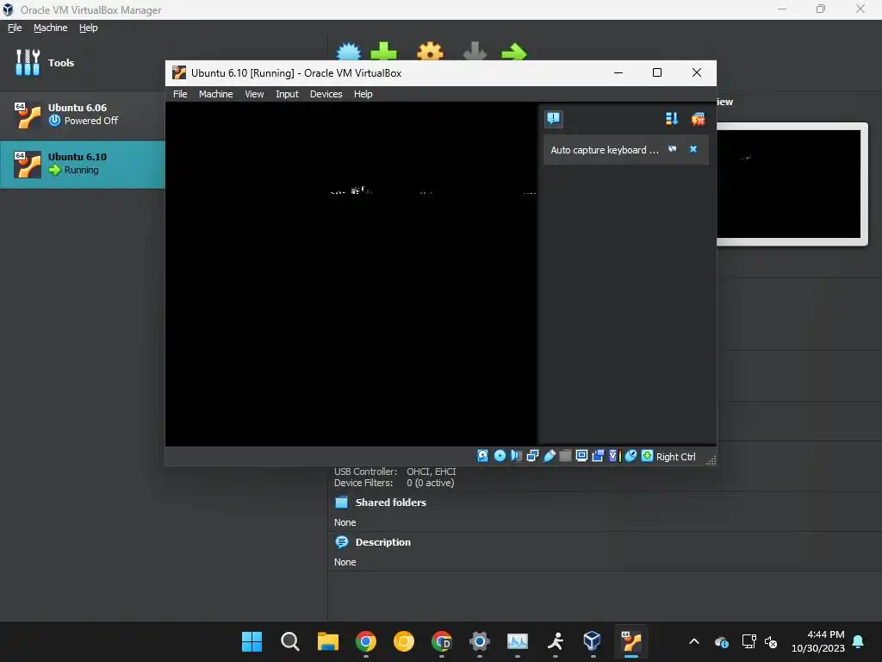Open the Machine menu in Ubuntu 6.10 VM window
The width and height of the screenshot is (882, 662).
tap(215, 94)
